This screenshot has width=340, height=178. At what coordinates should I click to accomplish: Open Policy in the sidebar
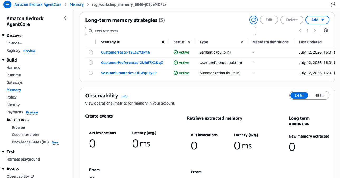click(12, 97)
